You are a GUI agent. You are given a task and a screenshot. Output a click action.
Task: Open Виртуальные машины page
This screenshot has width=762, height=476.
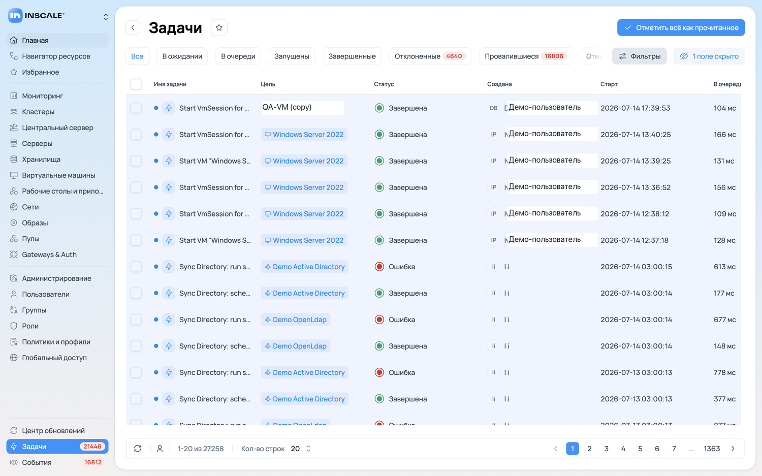57,175
